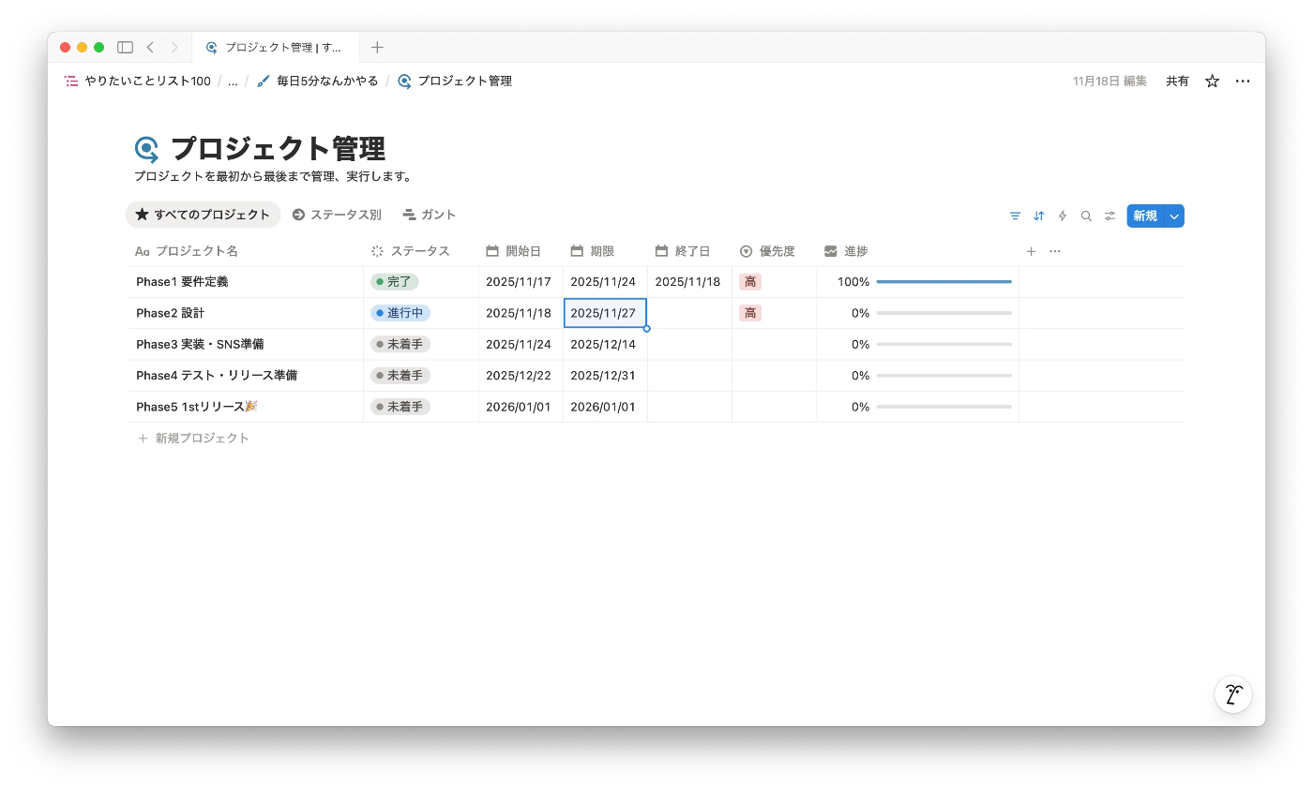This screenshot has width=1313, height=789.
Task: Click the search icon in the database toolbar
Action: [1085, 216]
